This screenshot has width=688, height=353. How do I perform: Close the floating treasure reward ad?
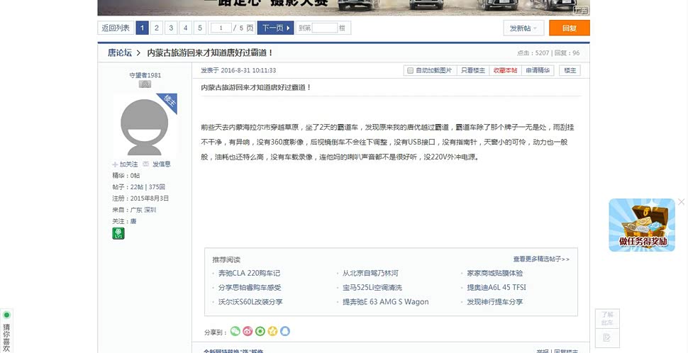pos(681,202)
